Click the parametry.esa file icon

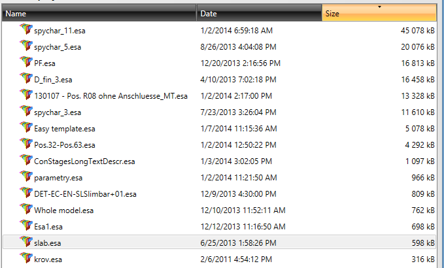(x=26, y=176)
